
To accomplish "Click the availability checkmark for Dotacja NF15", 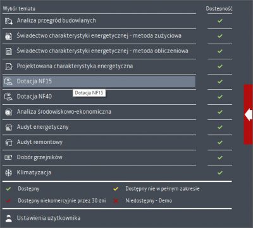I will click(220, 81).
